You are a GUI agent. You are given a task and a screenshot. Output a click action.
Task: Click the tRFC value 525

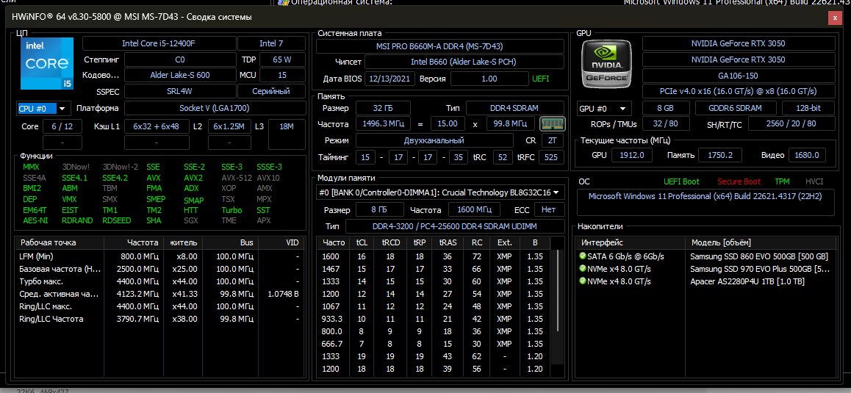coord(551,158)
